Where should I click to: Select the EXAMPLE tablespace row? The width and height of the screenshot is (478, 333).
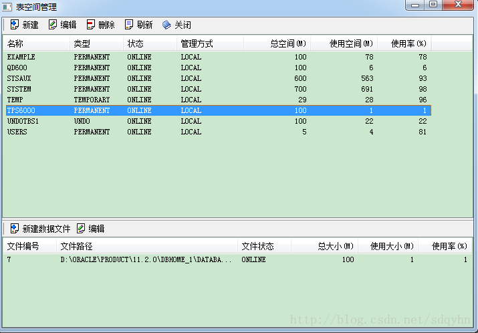[x=218, y=57]
